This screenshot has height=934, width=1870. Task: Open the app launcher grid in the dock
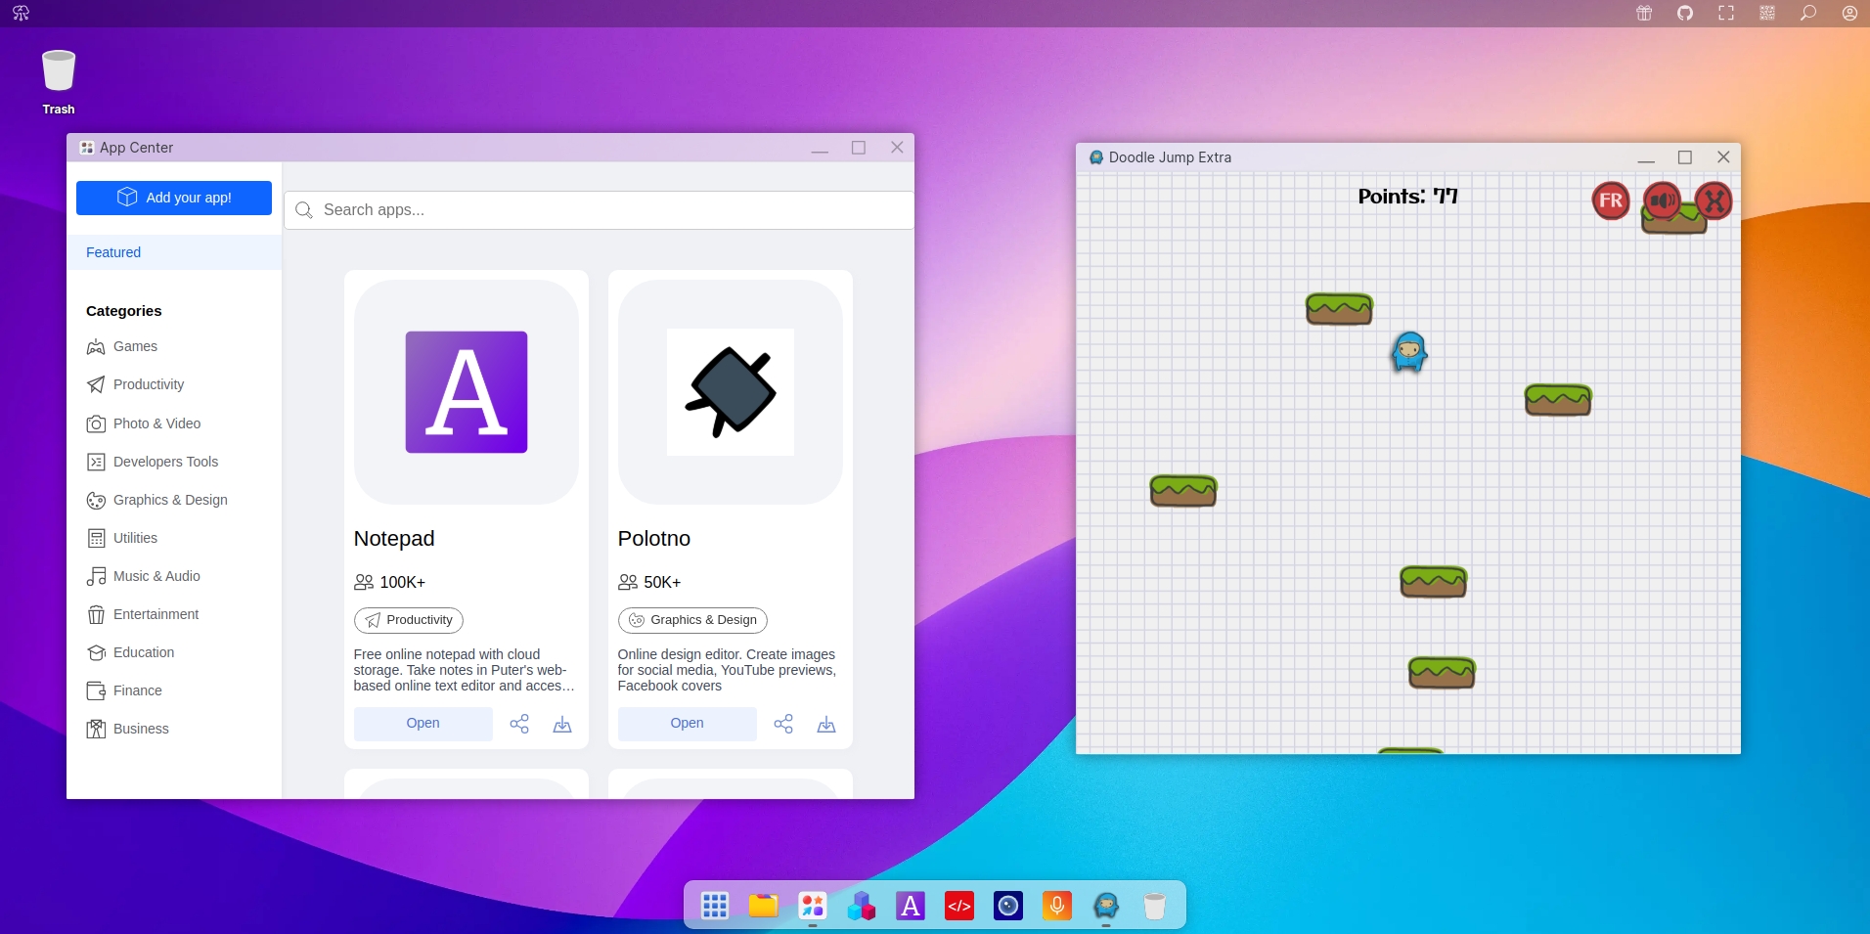(x=715, y=906)
